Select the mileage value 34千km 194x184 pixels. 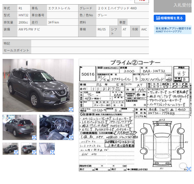[x=53, y=22]
